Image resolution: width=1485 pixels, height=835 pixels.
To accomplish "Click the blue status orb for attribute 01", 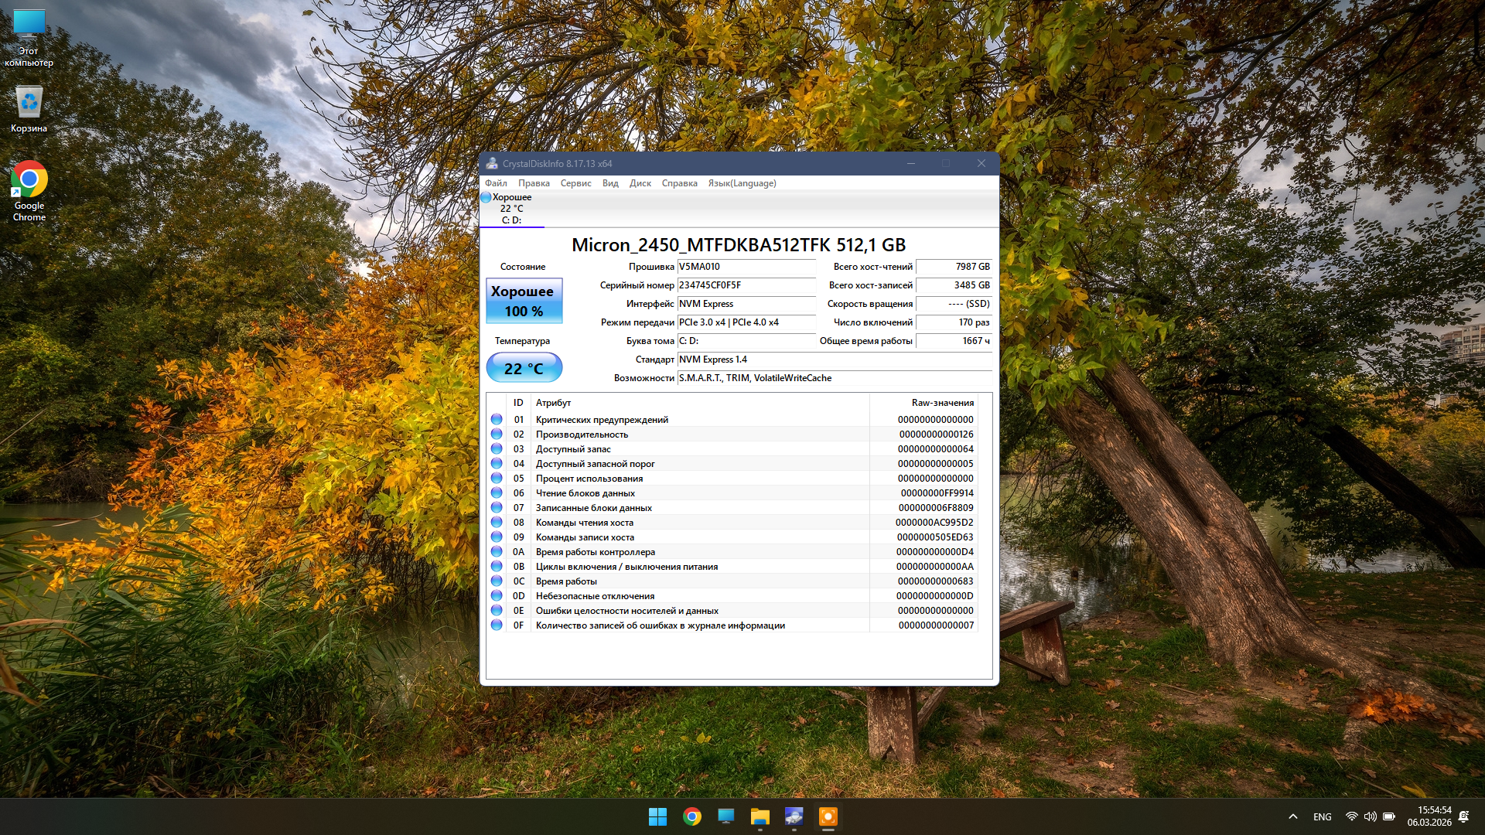I will tap(497, 419).
